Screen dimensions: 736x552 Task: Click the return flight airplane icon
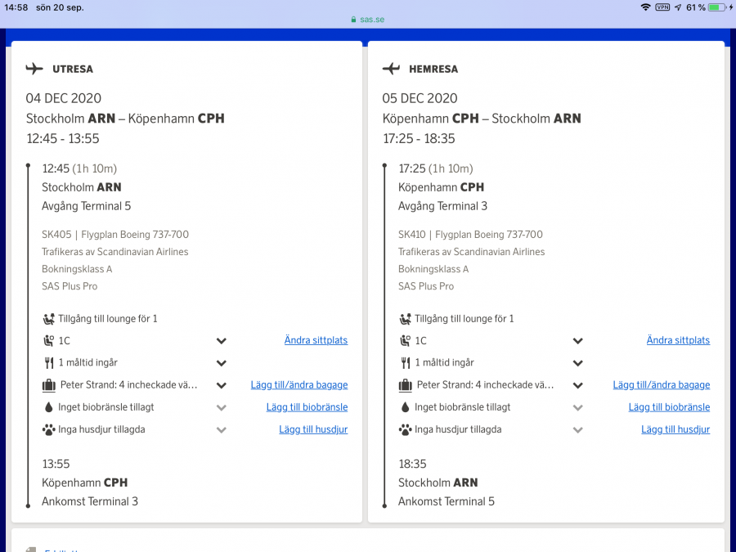point(391,69)
